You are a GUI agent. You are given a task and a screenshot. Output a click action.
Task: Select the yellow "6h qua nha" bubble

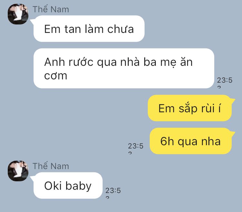point(191,141)
